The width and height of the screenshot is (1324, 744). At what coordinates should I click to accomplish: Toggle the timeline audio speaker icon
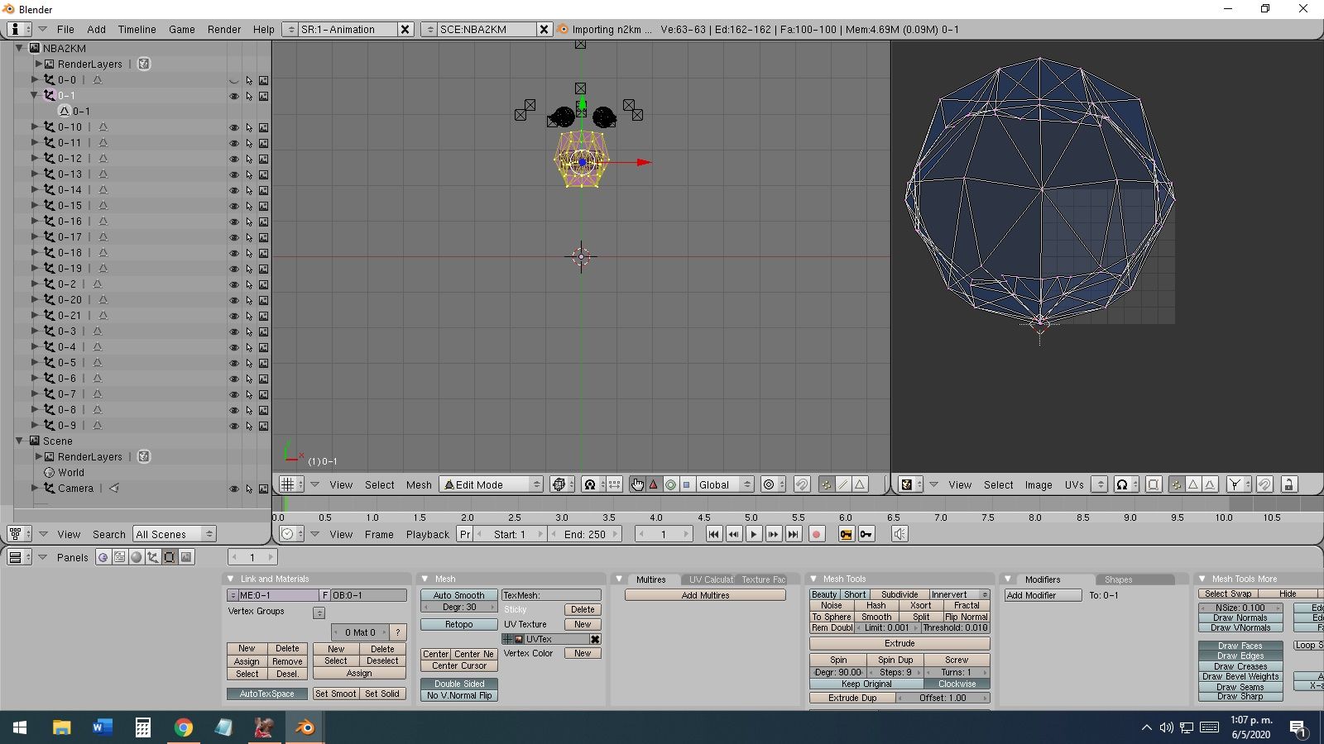(899, 534)
